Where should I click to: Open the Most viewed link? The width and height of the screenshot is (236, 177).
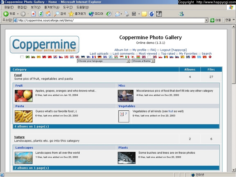148,54
